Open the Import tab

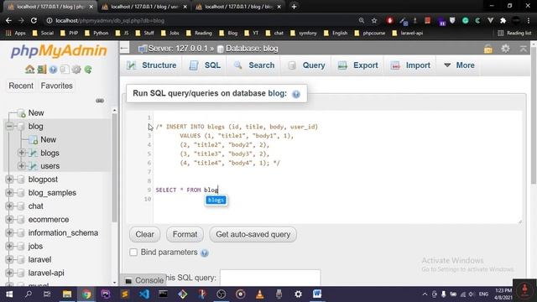coord(410,65)
